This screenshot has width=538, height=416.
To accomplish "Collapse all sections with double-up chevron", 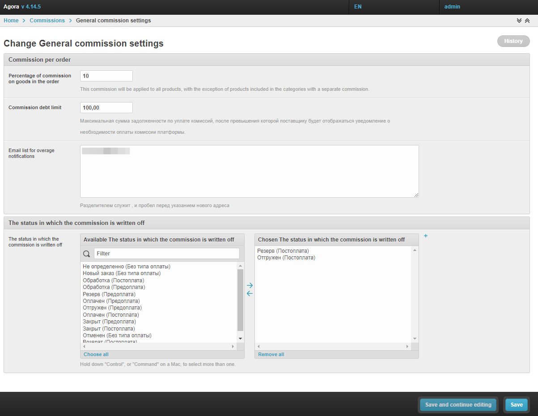I will point(527,21).
